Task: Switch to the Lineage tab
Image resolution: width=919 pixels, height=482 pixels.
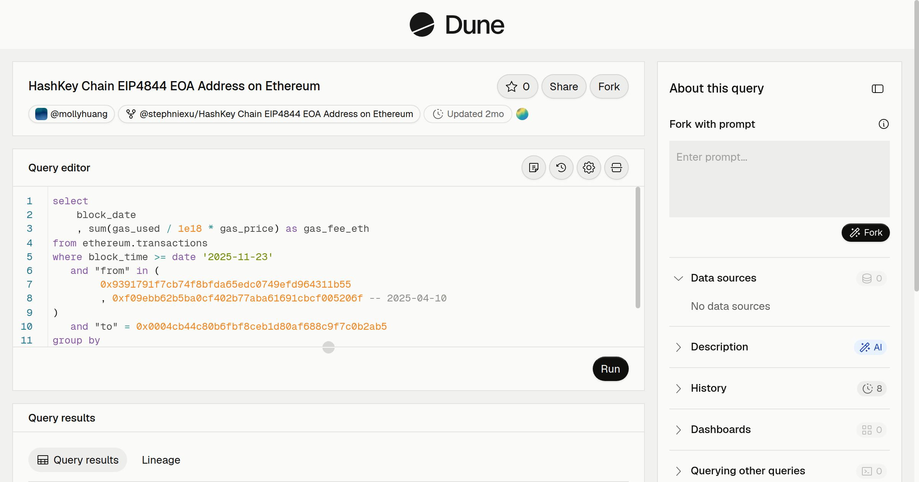Action: tap(161, 460)
